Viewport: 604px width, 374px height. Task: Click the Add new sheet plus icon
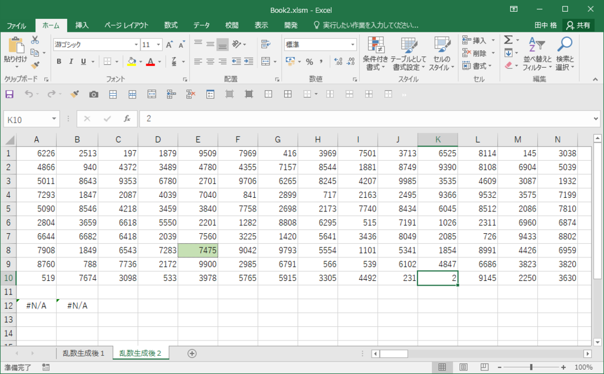tap(192, 353)
